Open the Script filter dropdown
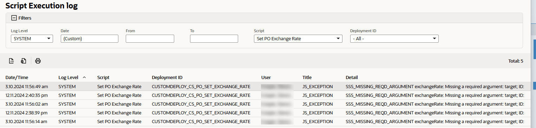 click(298, 39)
